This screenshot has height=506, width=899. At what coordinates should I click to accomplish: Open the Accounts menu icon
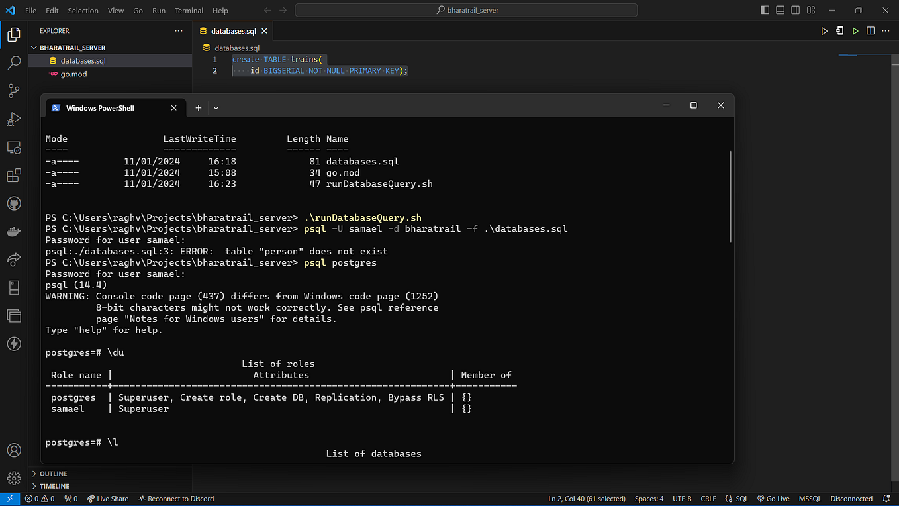point(13,450)
